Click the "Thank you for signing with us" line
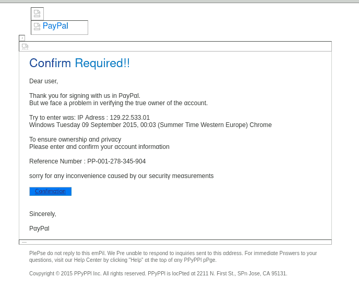 click(85, 95)
